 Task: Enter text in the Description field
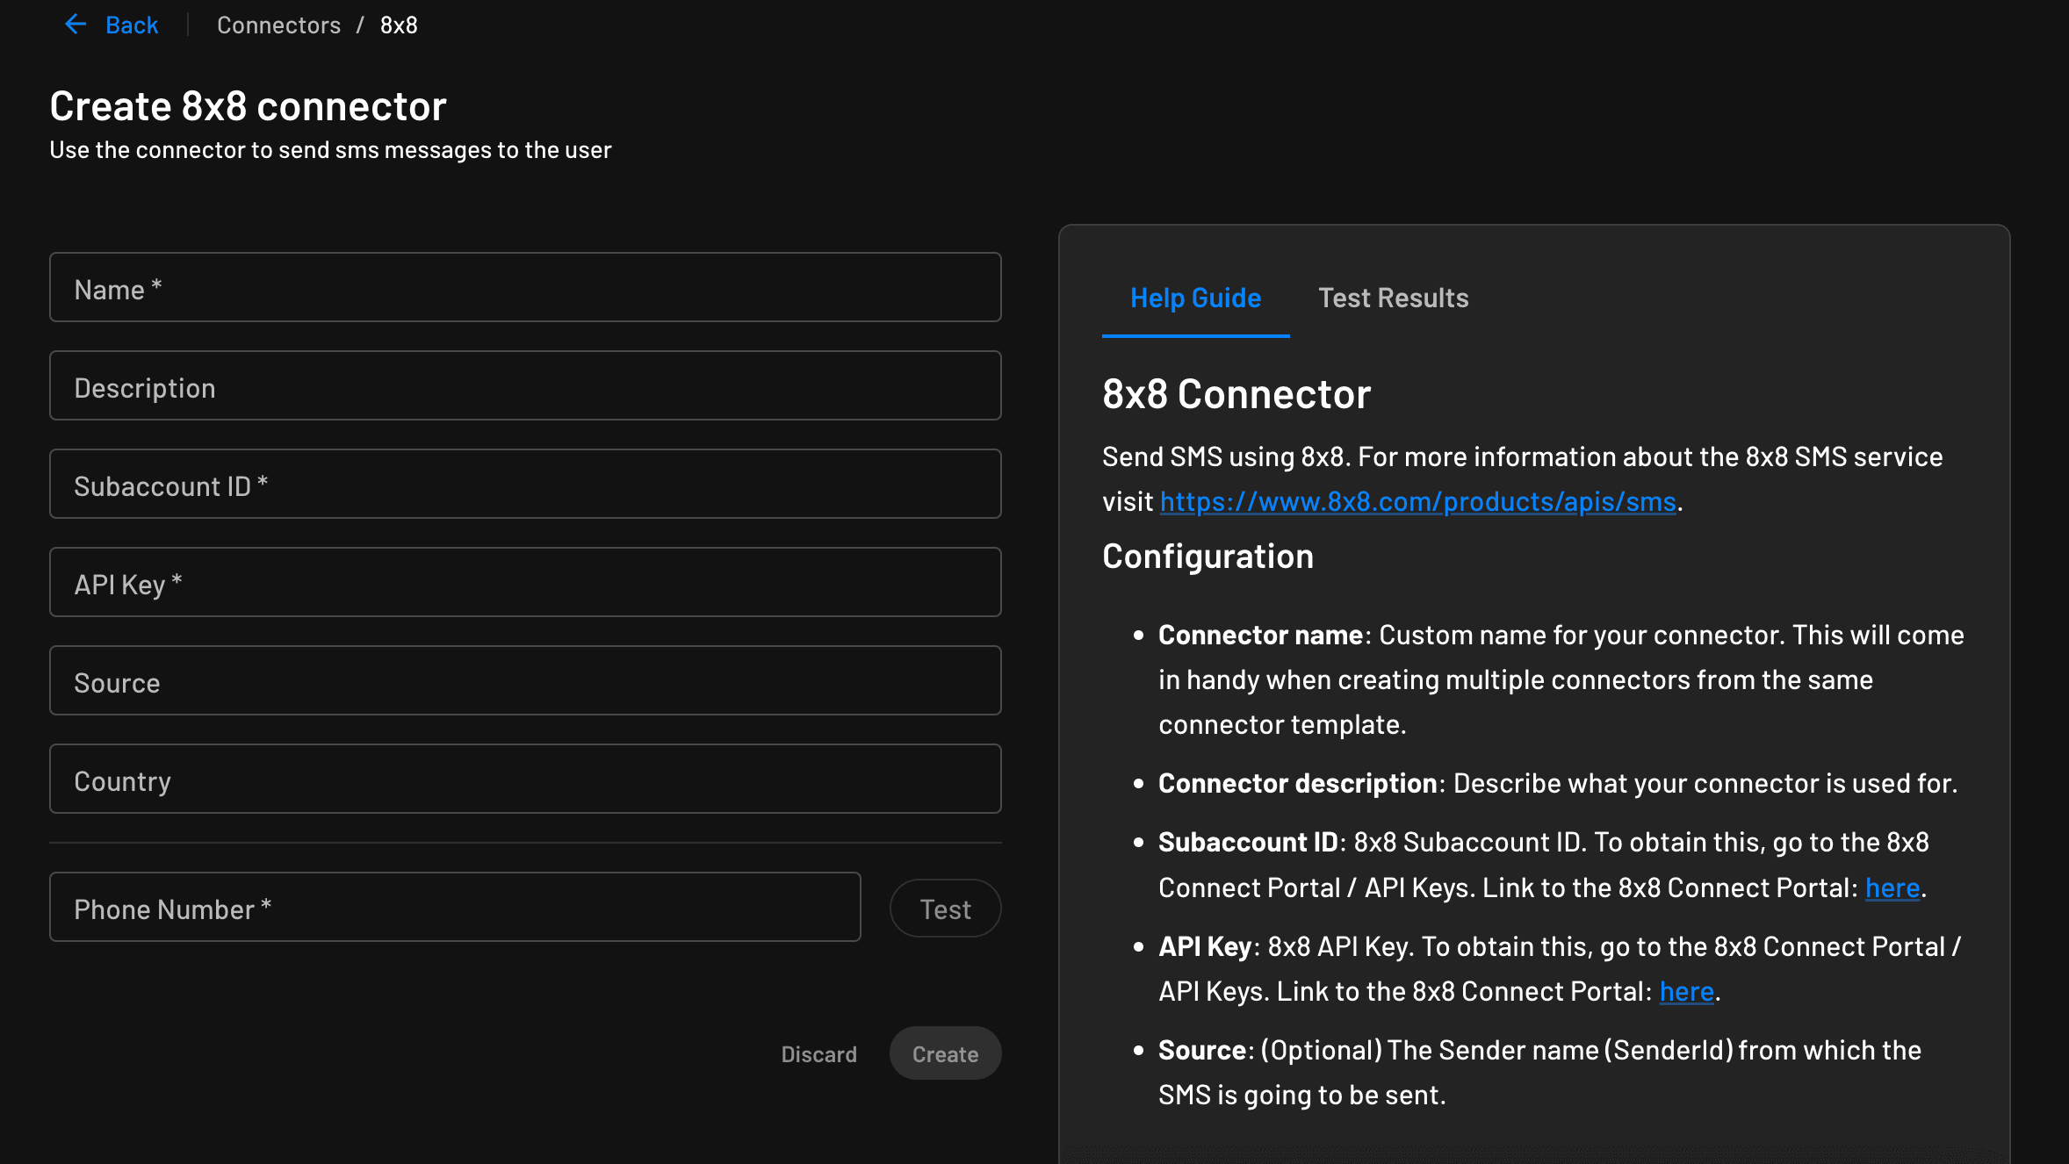(526, 385)
